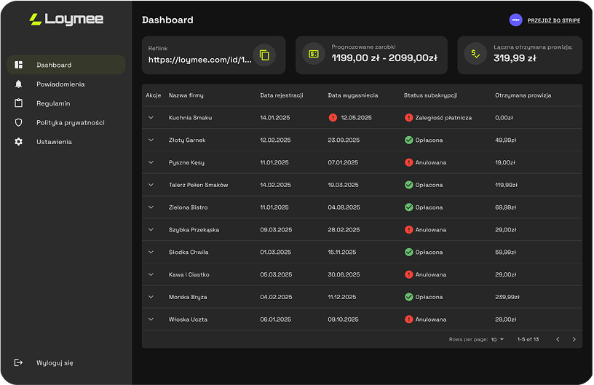Click the forecasted earnings money icon
This screenshot has width=594, height=385.
(x=314, y=54)
